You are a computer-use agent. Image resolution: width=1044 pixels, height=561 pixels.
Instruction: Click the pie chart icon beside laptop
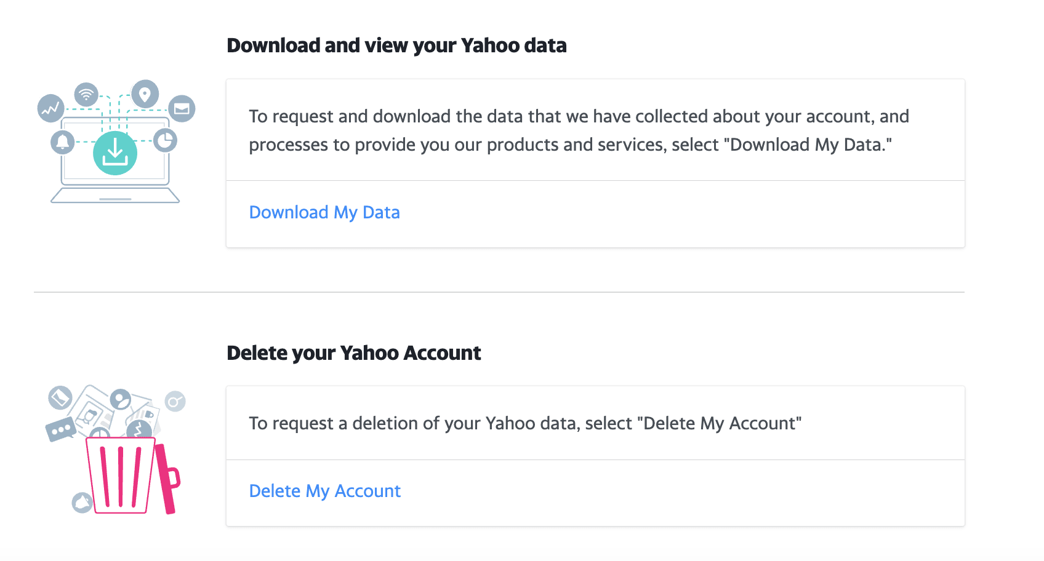coord(165,141)
